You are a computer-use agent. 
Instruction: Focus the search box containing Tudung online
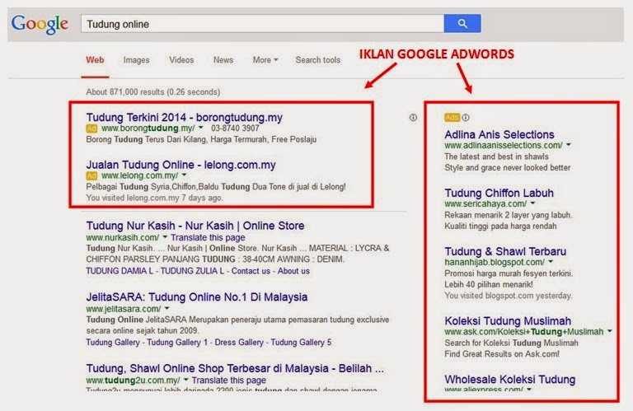(262, 24)
